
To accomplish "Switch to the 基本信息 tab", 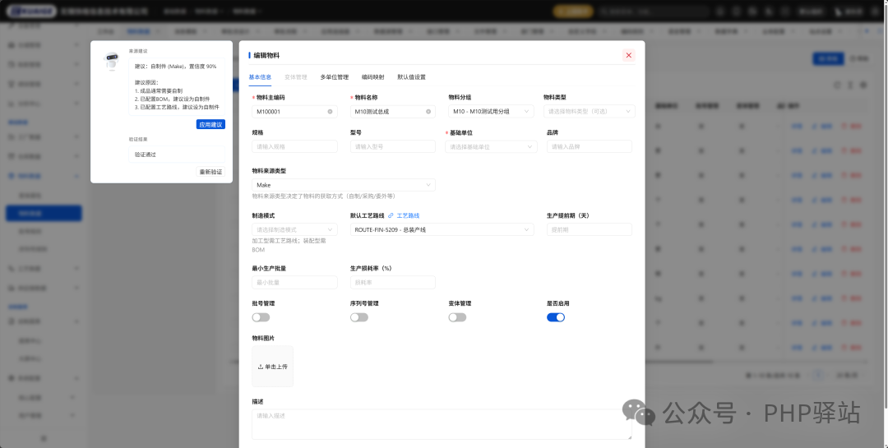I will [260, 77].
